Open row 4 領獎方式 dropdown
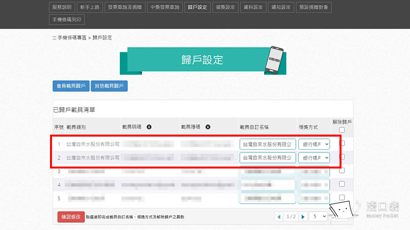Viewport: 410px width, 230px height. click(x=314, y=185)
